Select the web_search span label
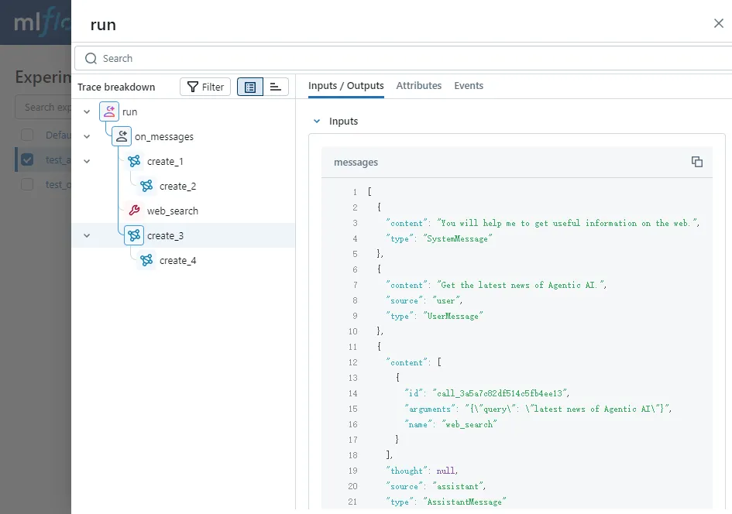 173,211
